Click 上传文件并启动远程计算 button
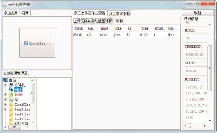Screen dimensions: 217x133 93,21
